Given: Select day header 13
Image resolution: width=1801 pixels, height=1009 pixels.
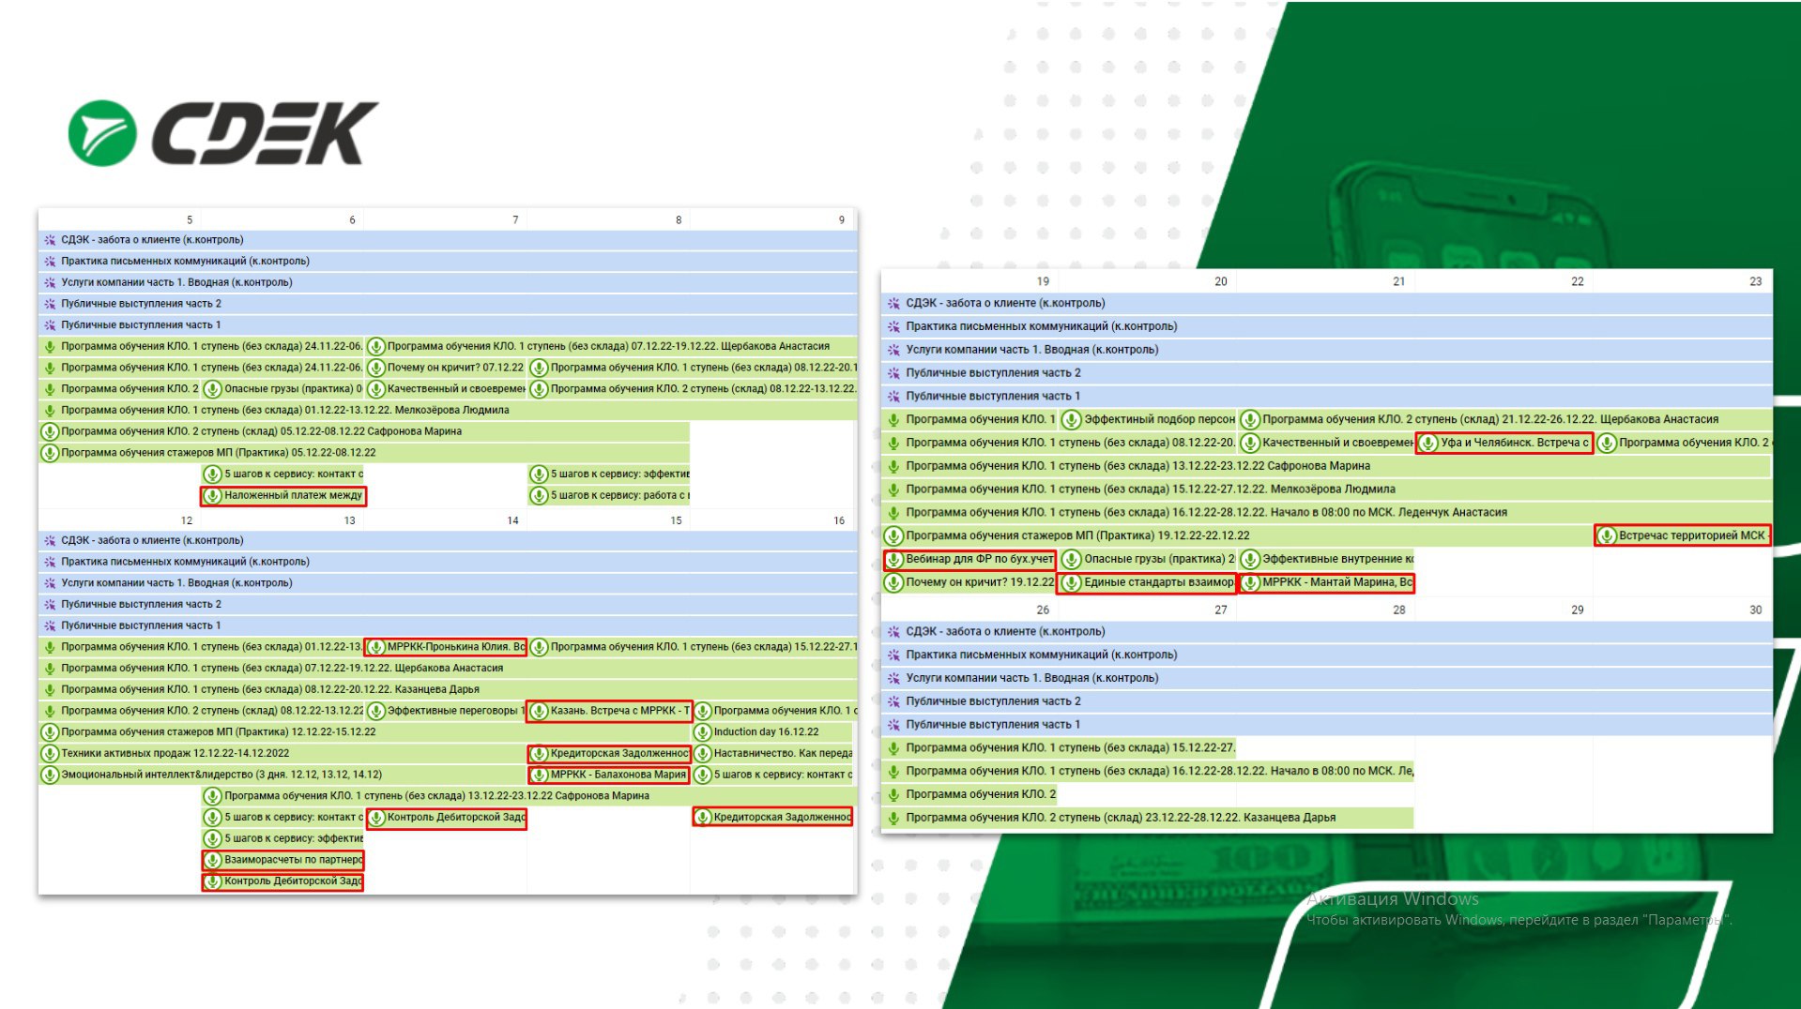Looking at the screenshot, I should (x=350, y=520).
